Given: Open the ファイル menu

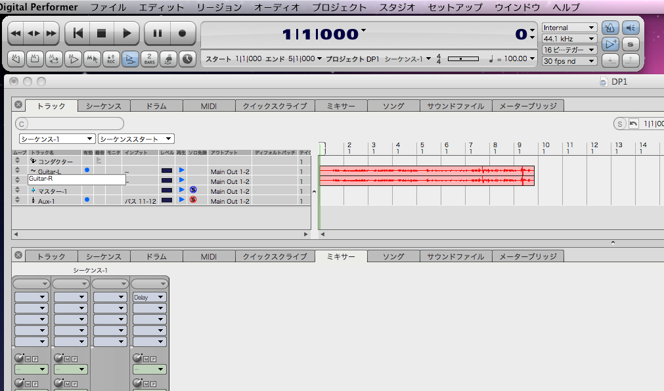Looking at the screenshot, I should coord(108,7).
